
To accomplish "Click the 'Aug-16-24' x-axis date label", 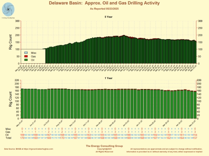I will tap(59, 124).
